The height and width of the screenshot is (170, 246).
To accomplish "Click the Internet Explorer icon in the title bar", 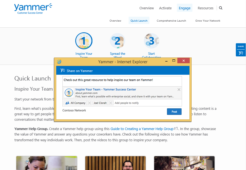I will (x=59, y=62).
